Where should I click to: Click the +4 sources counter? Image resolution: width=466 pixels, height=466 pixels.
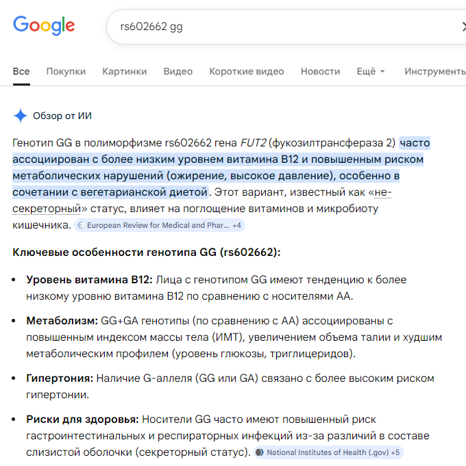[x=237, y=225]
